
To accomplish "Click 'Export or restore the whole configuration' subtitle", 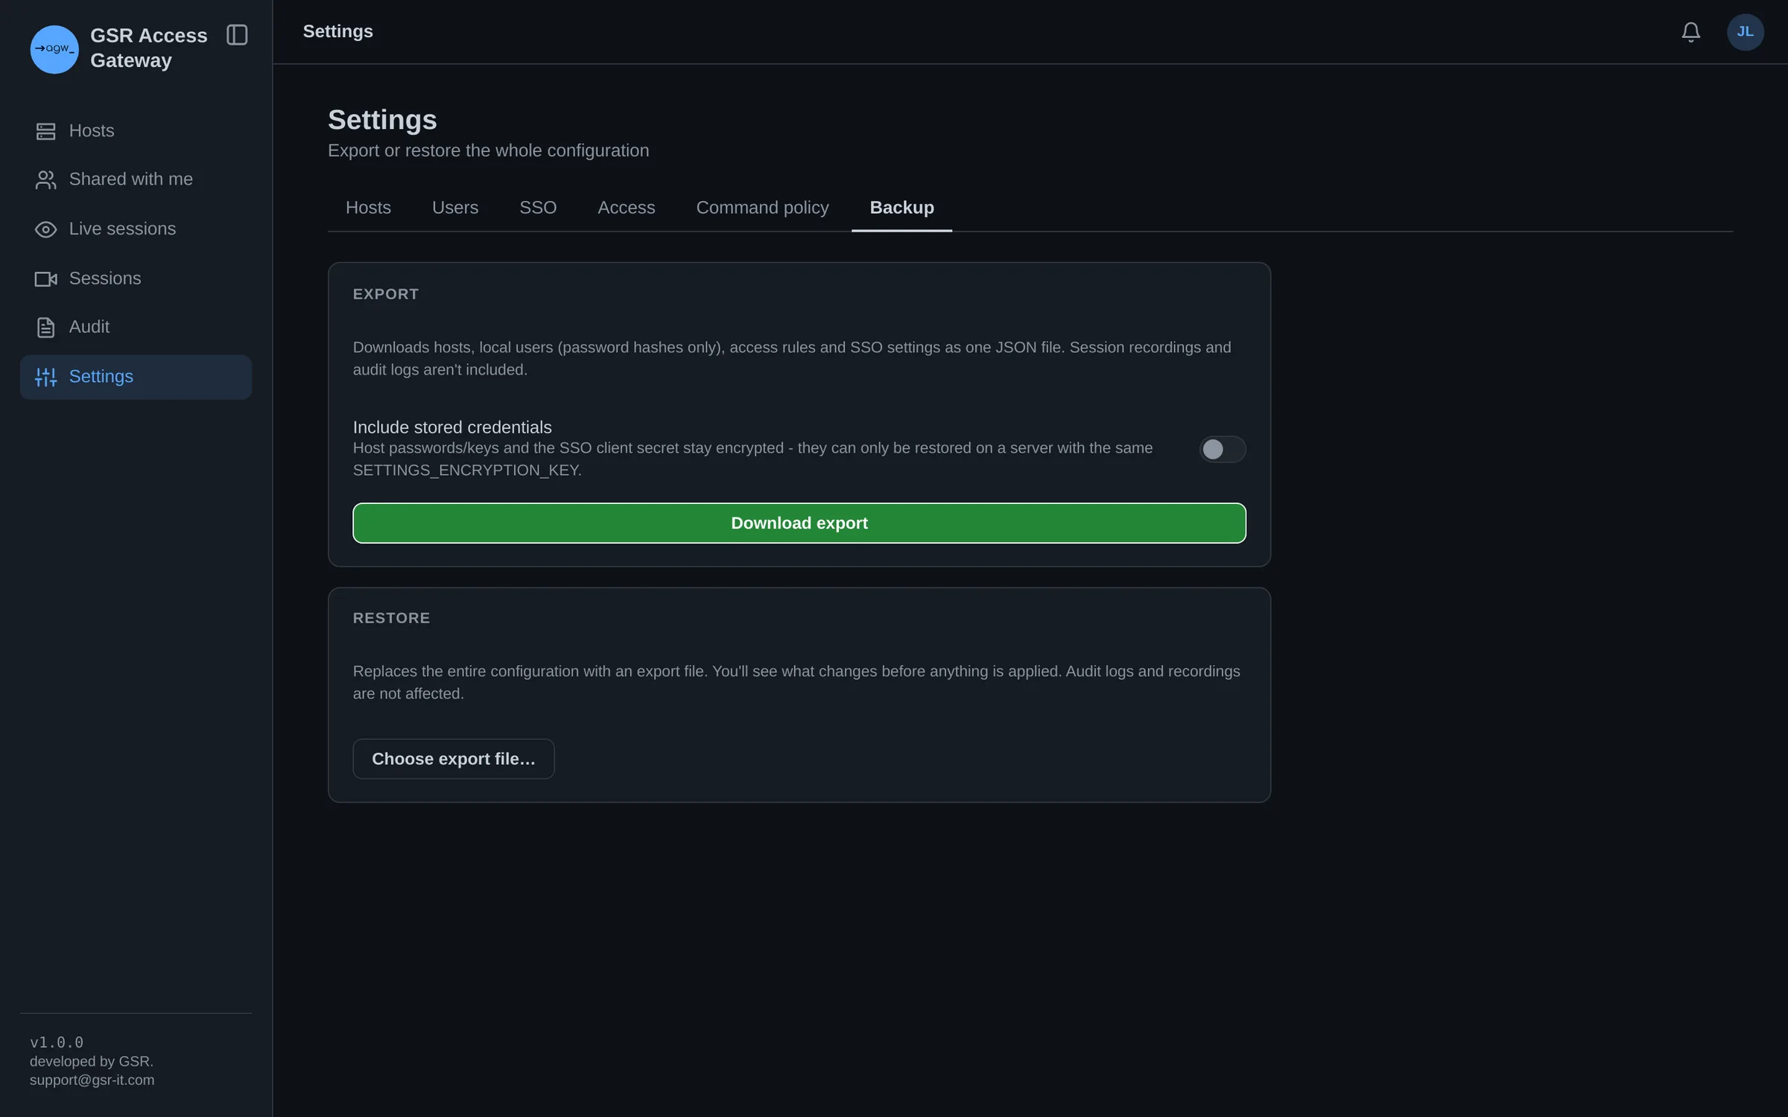I will (x=489, y=150).
